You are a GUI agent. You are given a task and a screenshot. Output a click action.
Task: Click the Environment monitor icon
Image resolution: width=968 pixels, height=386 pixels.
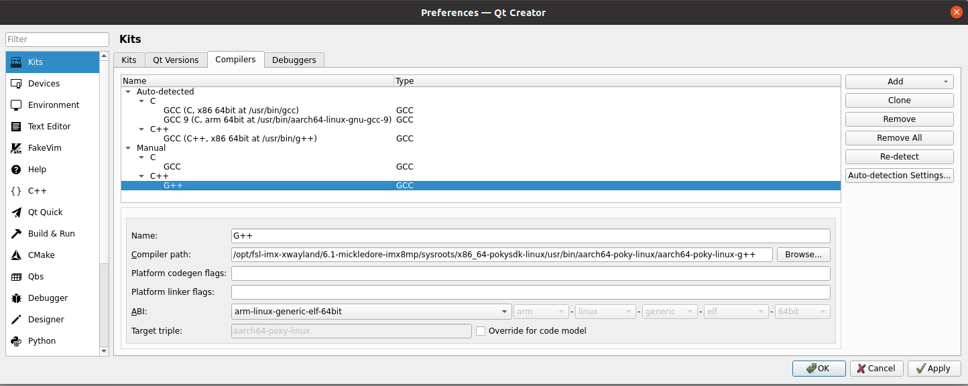coord(16,105)
